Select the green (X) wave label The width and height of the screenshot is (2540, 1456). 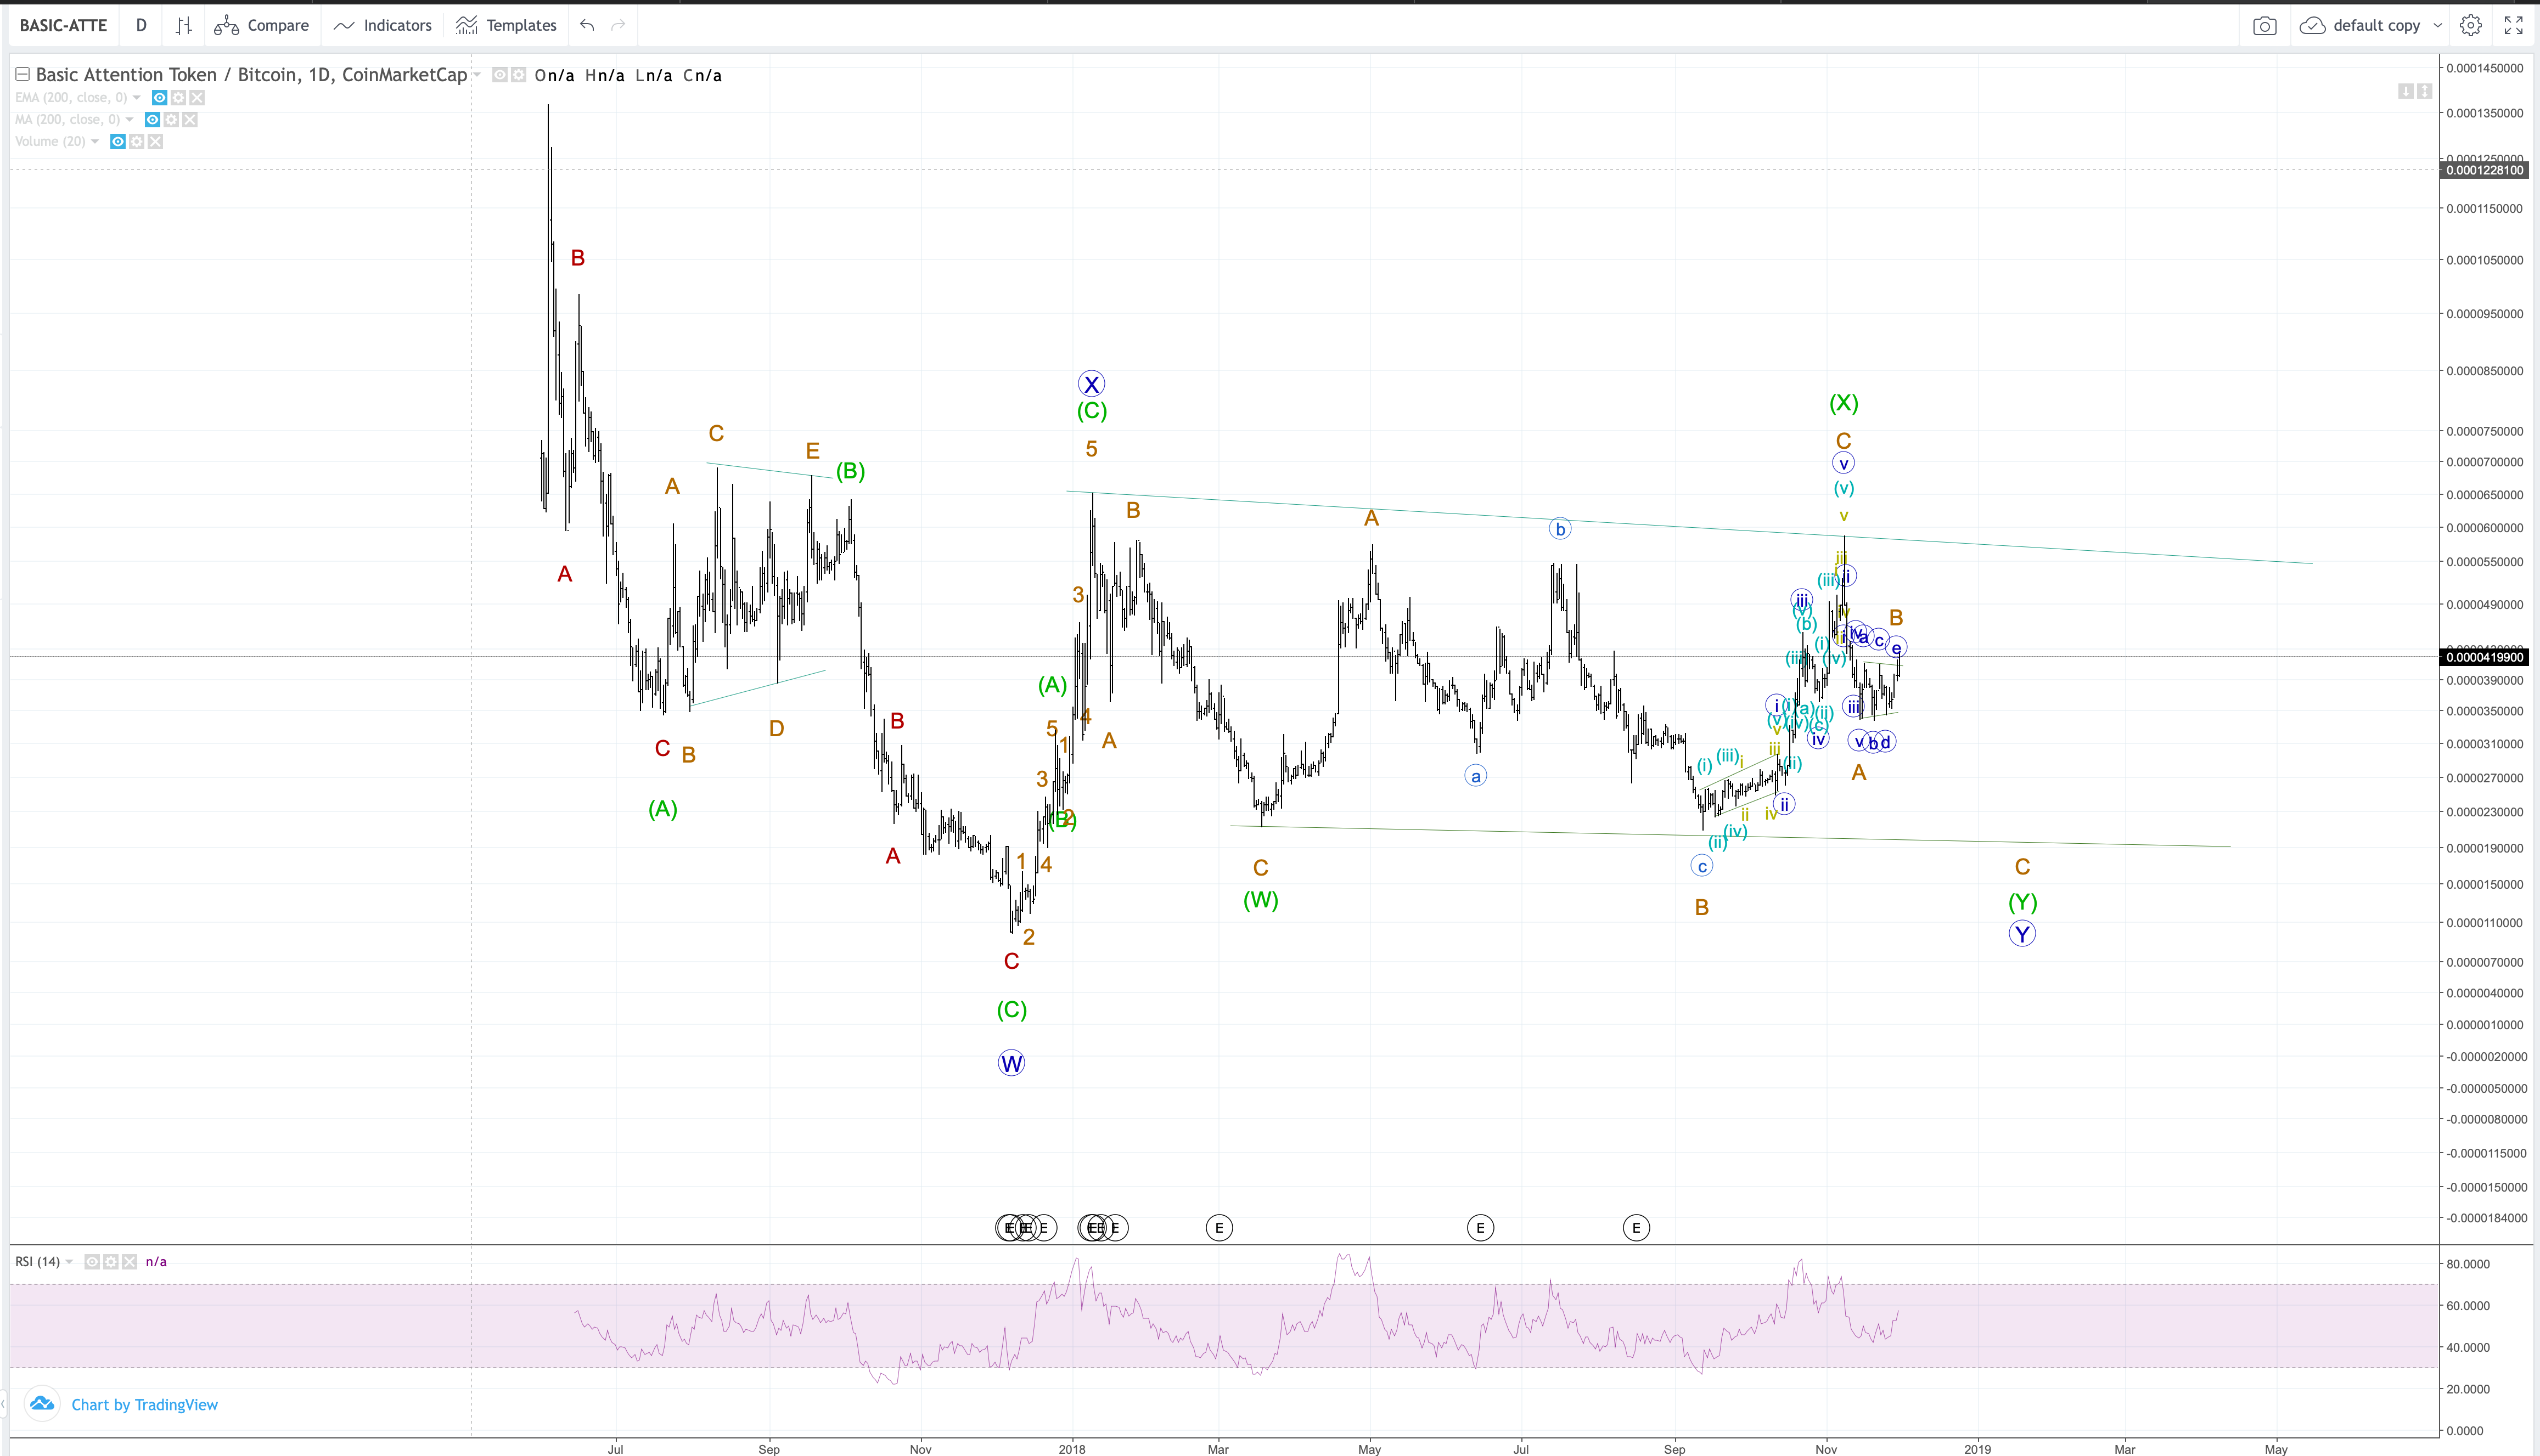1844,403
